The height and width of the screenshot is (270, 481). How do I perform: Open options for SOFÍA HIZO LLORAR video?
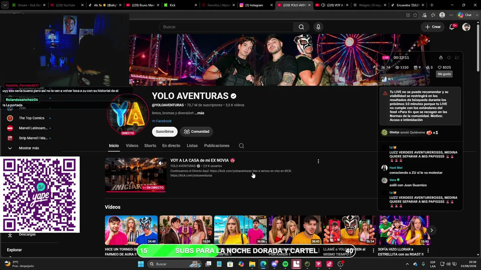[428, 250]
